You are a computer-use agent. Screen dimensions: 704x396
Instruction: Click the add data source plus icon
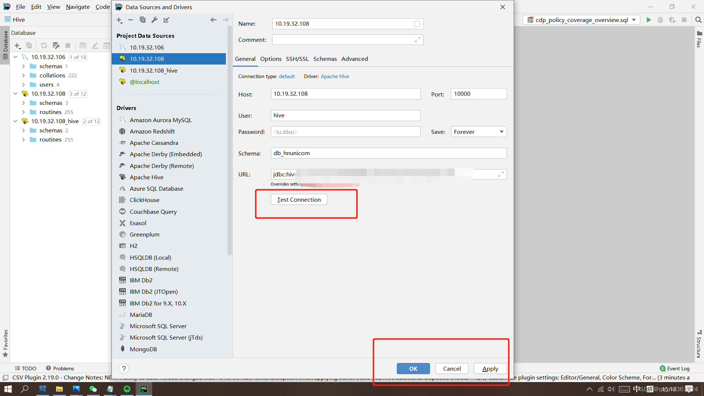tap(119, 20)
